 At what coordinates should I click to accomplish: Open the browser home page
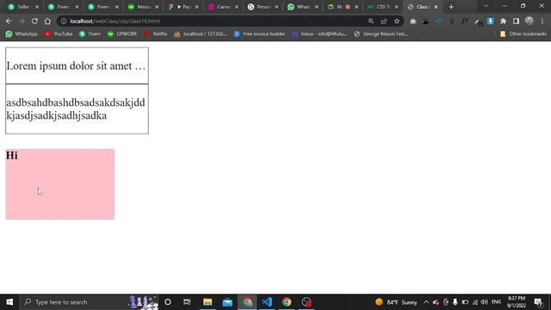coord(47,21)
